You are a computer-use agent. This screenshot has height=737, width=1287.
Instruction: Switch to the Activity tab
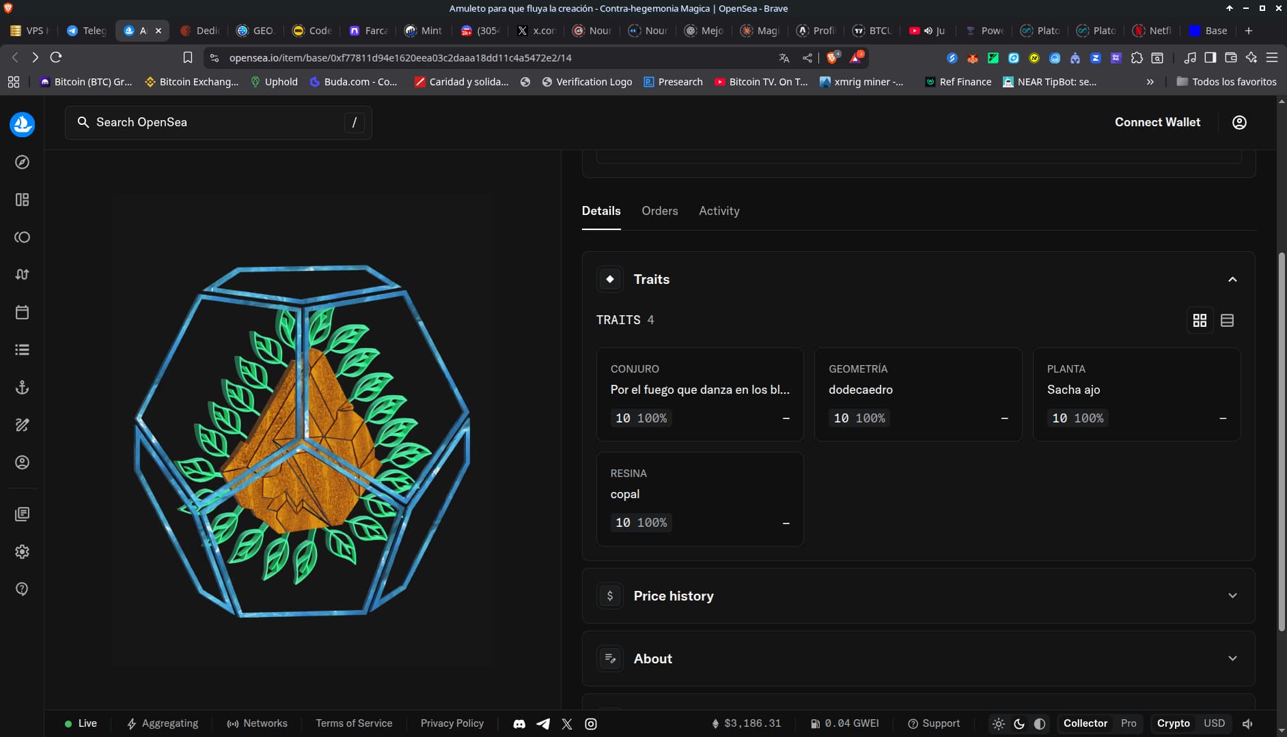tap(719, 211)
